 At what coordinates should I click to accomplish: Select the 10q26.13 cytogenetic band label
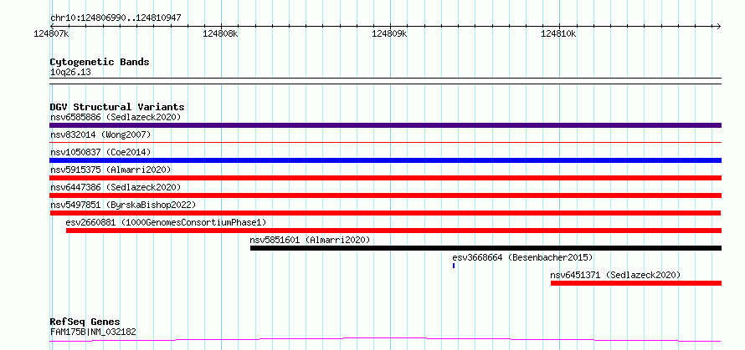70,73
